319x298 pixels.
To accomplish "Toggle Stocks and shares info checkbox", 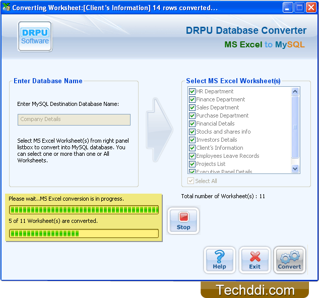I will coord(192,132).
